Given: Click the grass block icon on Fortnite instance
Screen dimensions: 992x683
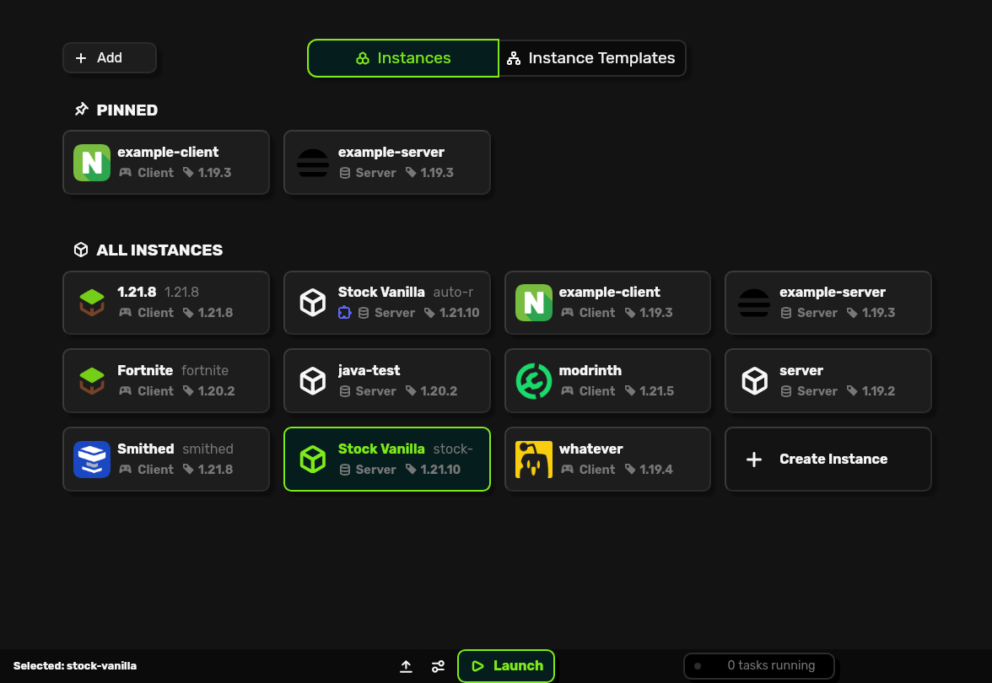Looking at the screenshot, I should [92, 381].
